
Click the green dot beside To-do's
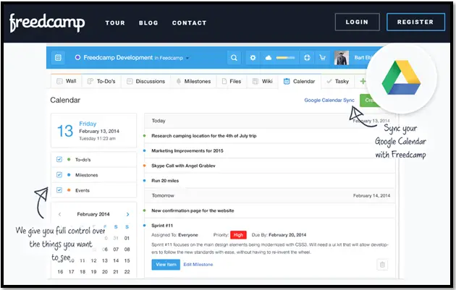pos(69,159)
